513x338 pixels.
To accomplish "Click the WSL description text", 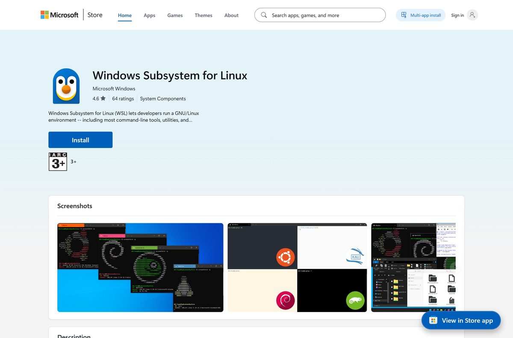I will [x=124, y=117].
